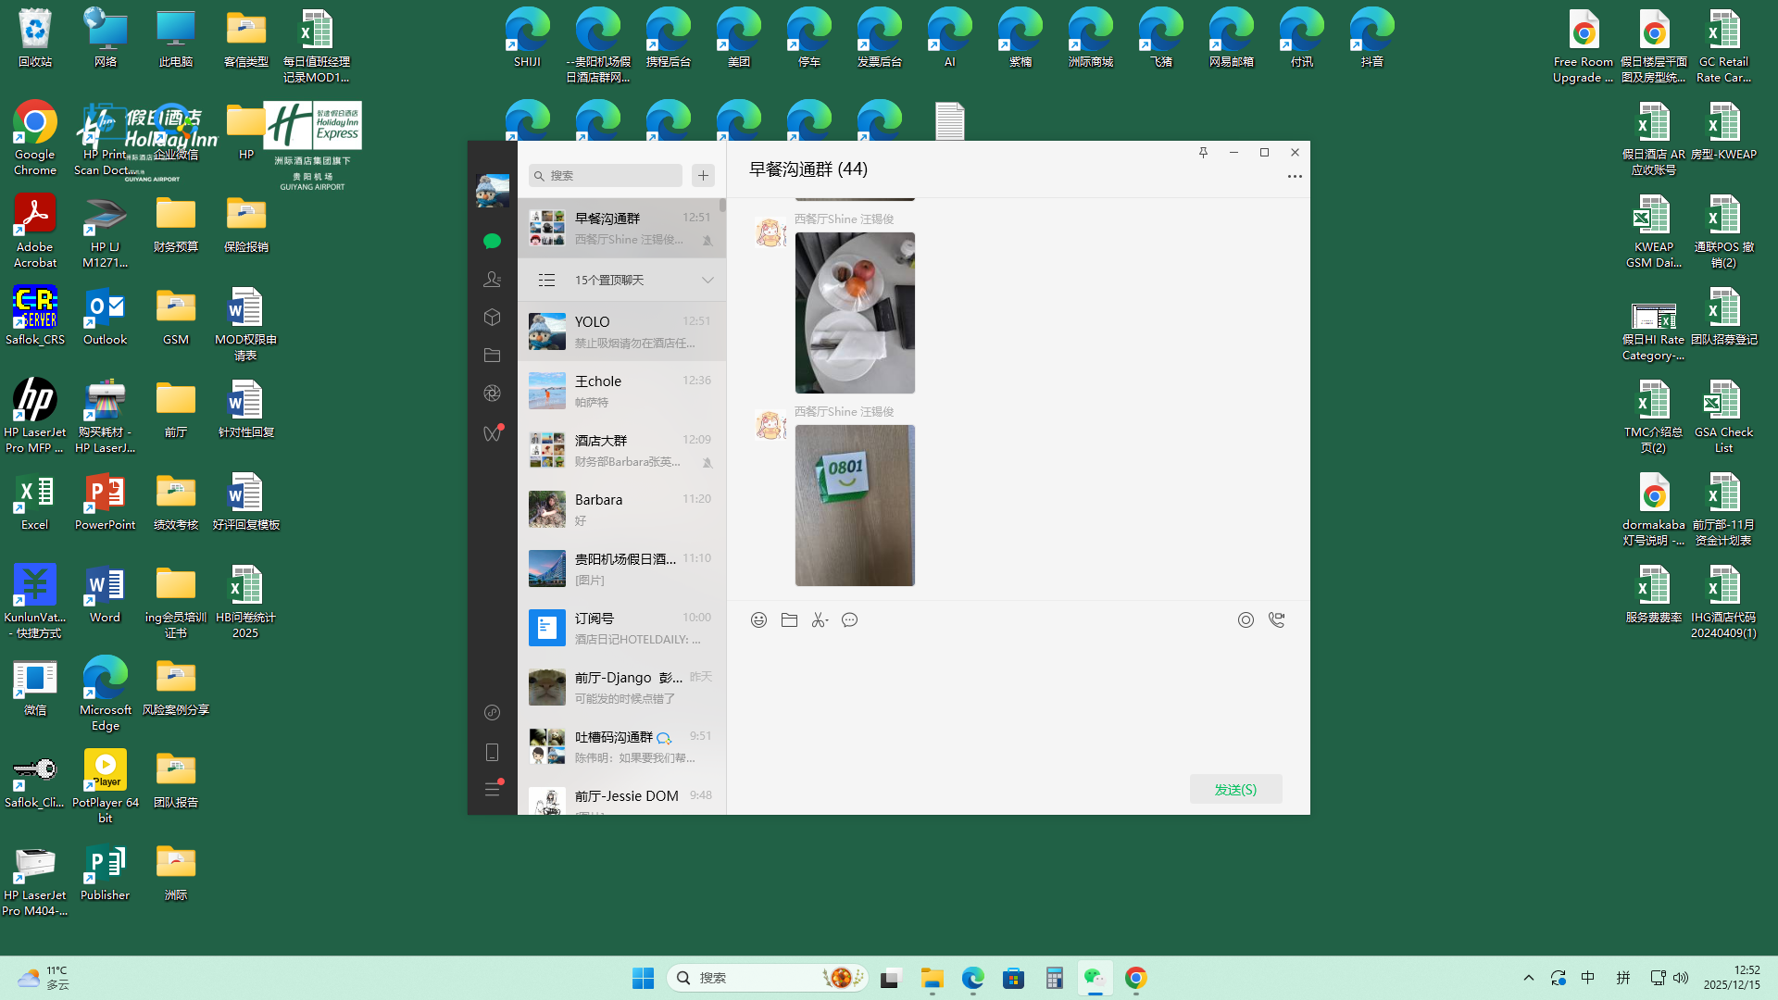Start a voice call with phone icon
1778x1000 pixels.
coord(1276,620)
